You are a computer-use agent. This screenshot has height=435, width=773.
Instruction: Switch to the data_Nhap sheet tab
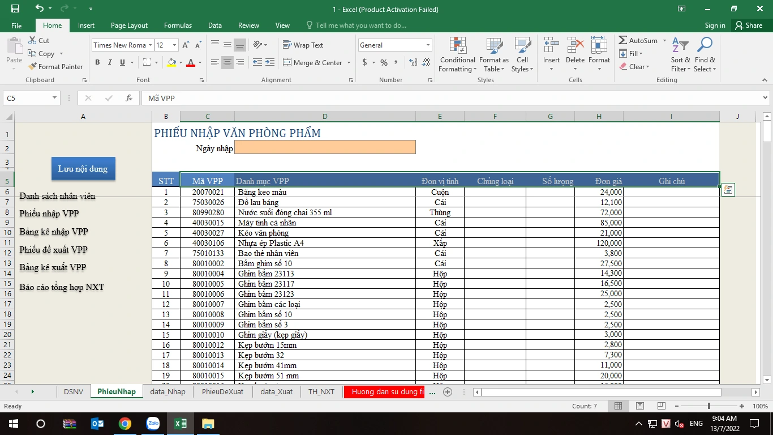168,391
